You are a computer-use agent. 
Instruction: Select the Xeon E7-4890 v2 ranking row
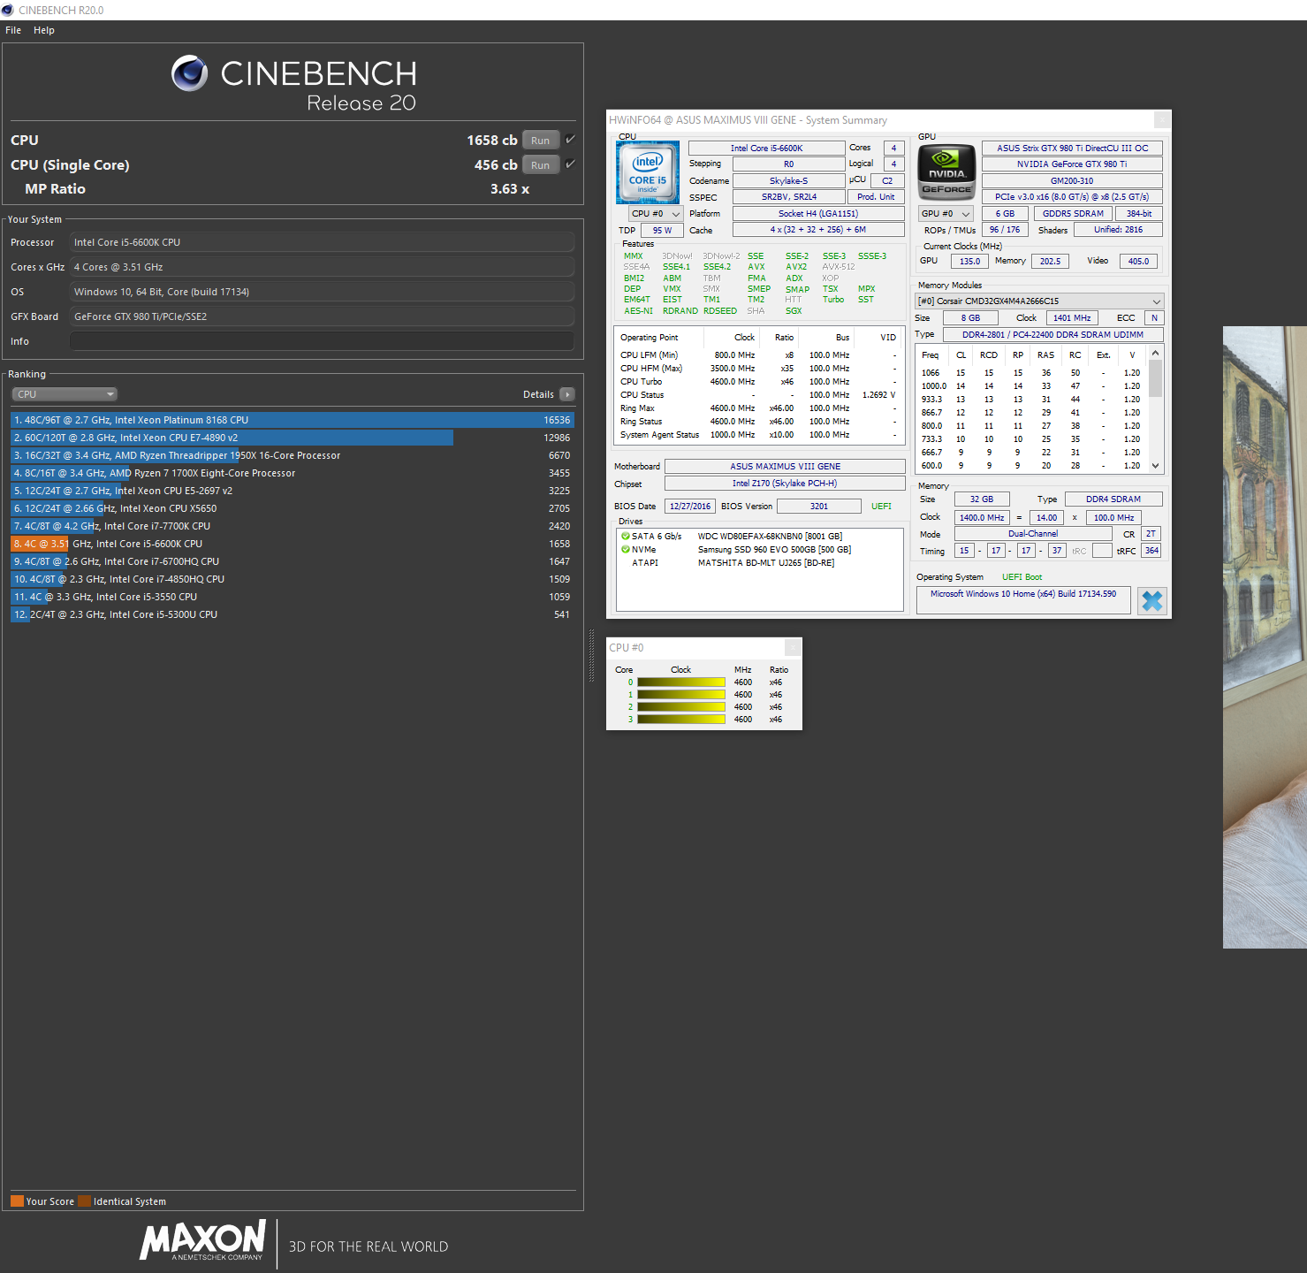(293, 438)
